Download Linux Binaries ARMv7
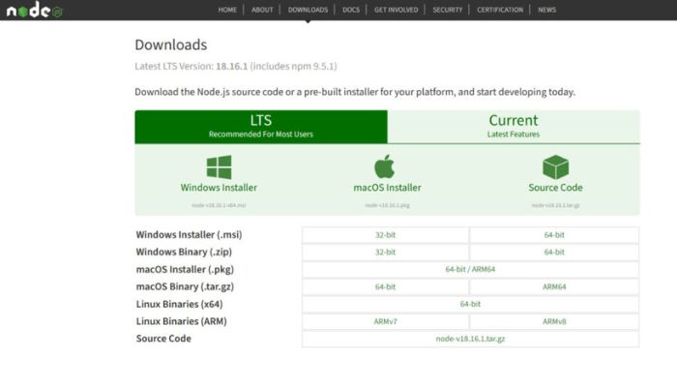The image size is (677, 387). point(385,321)
